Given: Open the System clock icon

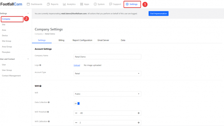Looking at the screenshot, I should tap(95, 4).
